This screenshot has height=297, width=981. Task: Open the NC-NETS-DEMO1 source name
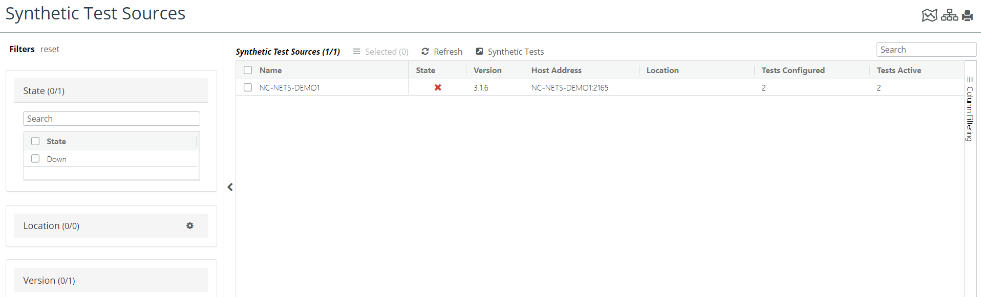click(289, 87)
